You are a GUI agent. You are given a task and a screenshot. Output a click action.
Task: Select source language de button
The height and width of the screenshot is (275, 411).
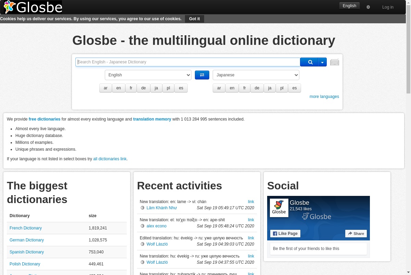pos(144,88)
